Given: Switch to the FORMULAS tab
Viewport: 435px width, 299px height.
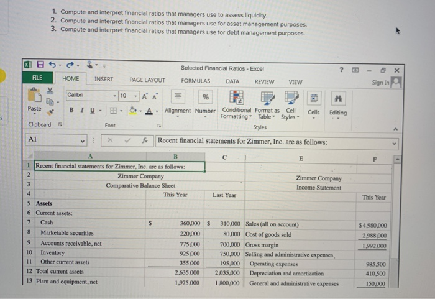Looking at the screenshot, I should 196,81.
